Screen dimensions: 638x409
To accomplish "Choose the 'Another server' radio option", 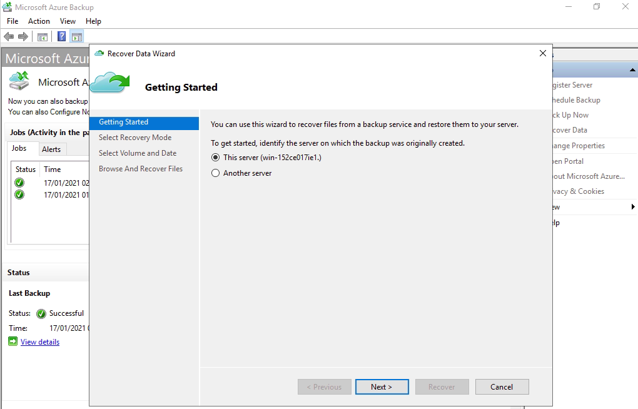I will pos(216,173).
